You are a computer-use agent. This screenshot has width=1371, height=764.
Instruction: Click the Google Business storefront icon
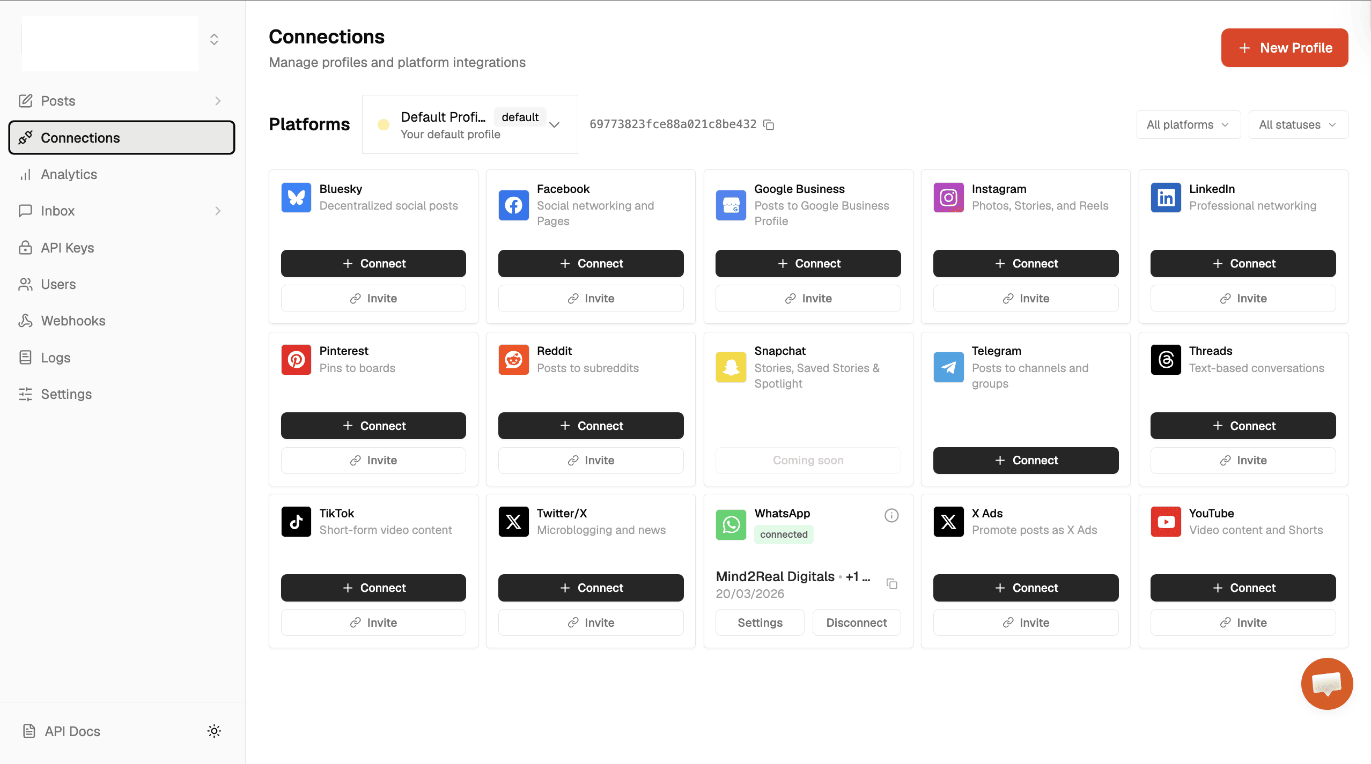point(731,205)
